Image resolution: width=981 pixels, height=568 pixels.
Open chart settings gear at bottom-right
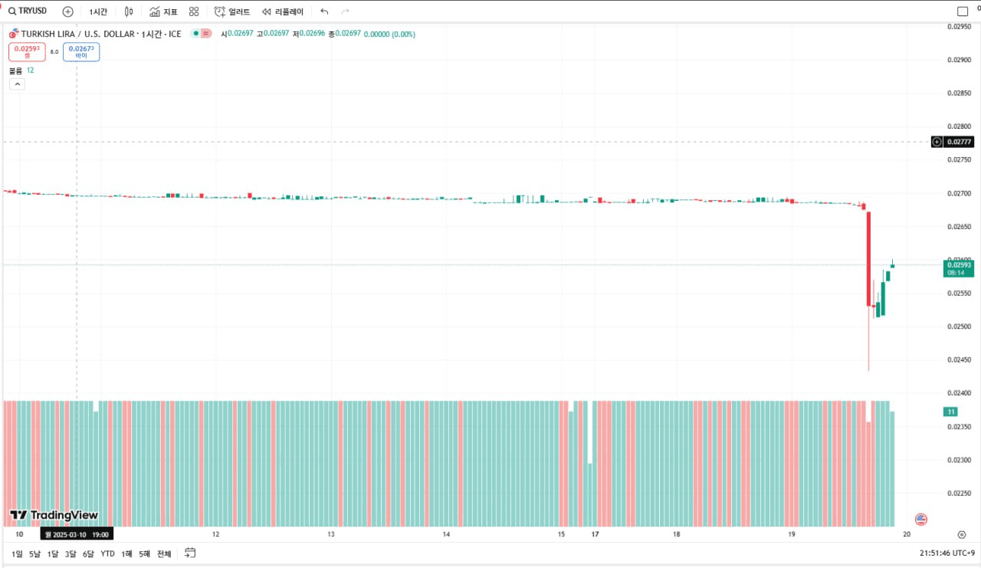[961, 534]
